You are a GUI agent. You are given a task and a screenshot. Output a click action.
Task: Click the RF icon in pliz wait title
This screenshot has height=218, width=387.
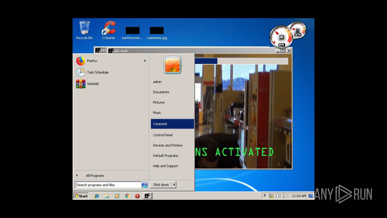click(x=111, y=51)
